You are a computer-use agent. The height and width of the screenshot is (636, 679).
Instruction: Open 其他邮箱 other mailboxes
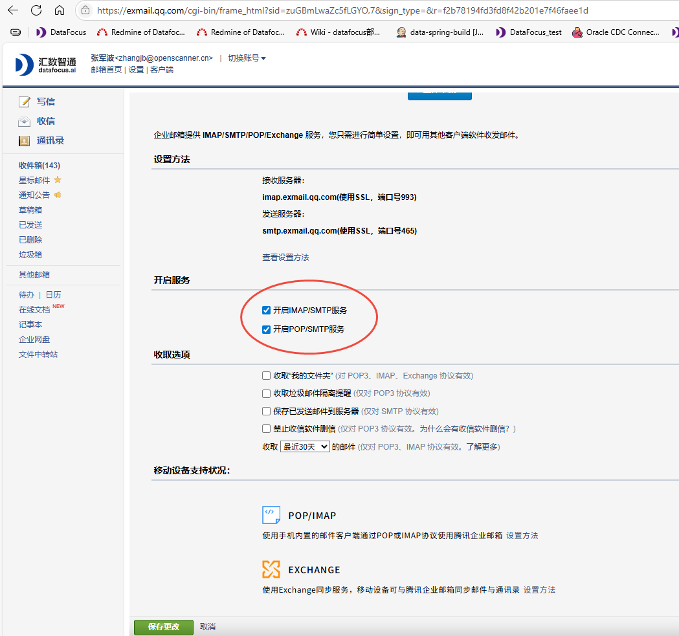pyautogui.click(x=34, y=275)
